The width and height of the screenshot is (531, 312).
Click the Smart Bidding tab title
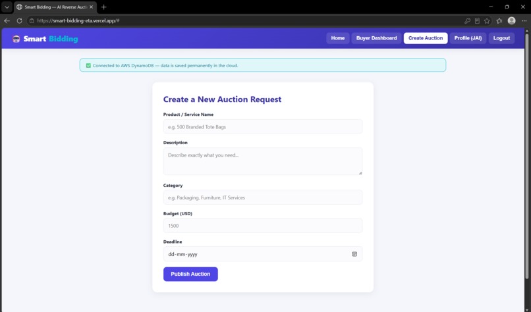click(56, 7)
